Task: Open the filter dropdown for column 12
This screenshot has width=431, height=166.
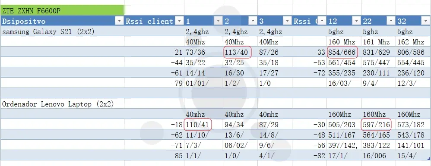Action: [357, 21]
